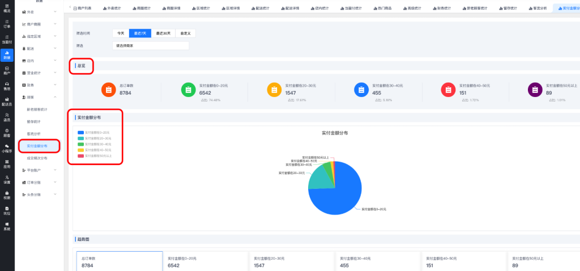Select the 最近30天 time filter
The height and width of the screenshot is (271, 580).
[x=164, y=33]
